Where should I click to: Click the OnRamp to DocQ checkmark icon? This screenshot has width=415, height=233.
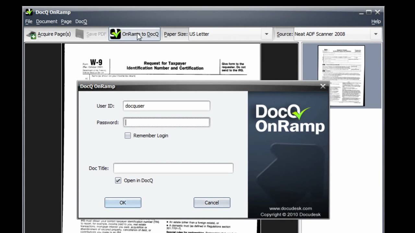(x=115, y=34)
